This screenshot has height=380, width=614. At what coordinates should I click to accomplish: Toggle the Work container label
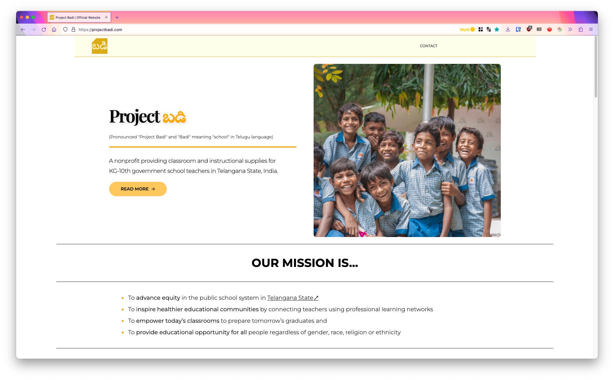point(467,29)
